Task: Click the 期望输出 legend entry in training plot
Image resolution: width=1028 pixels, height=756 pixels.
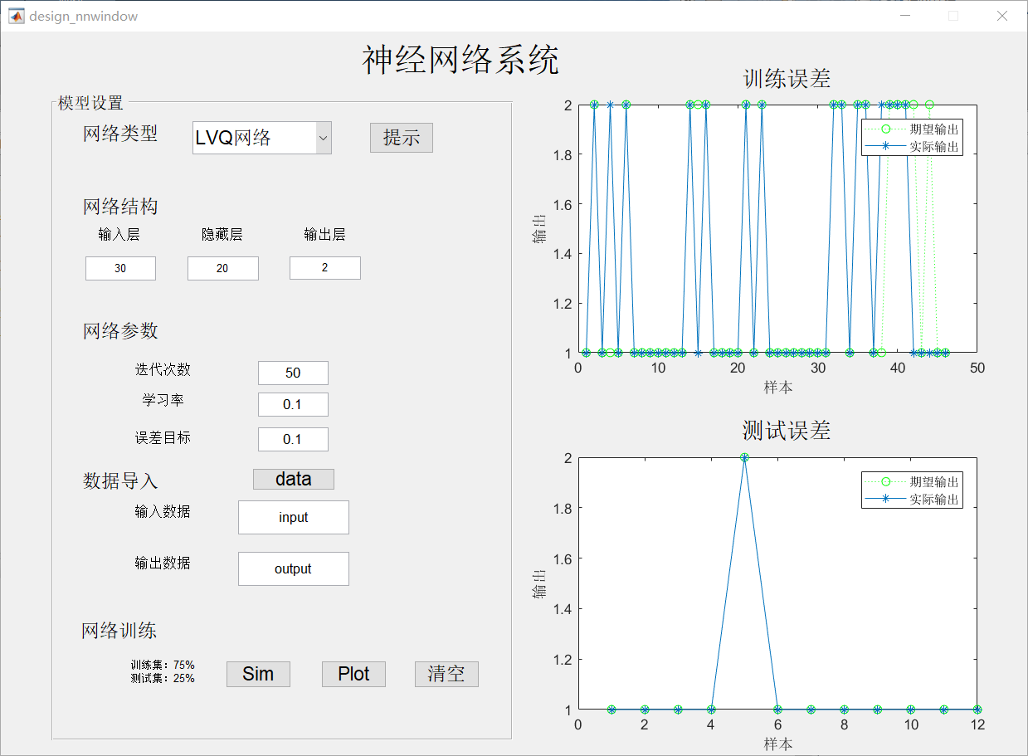Action: tap(932, 130)
